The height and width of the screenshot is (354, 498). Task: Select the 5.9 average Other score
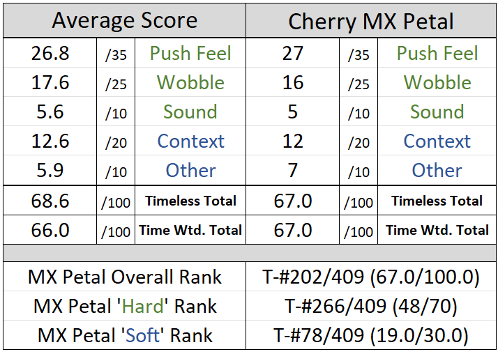tap(50, 170)
